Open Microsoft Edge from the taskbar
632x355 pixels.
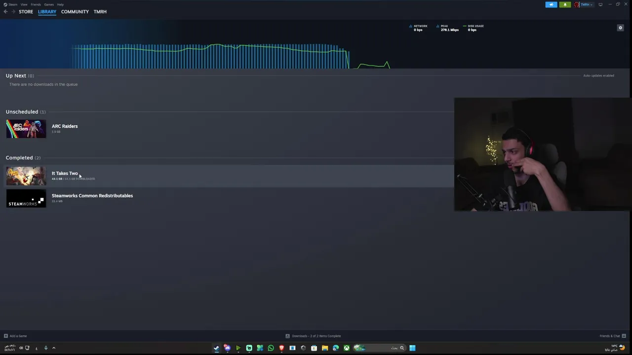336,348
